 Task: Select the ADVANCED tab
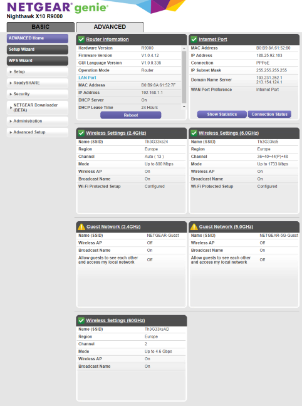click(x=110, y=27)
